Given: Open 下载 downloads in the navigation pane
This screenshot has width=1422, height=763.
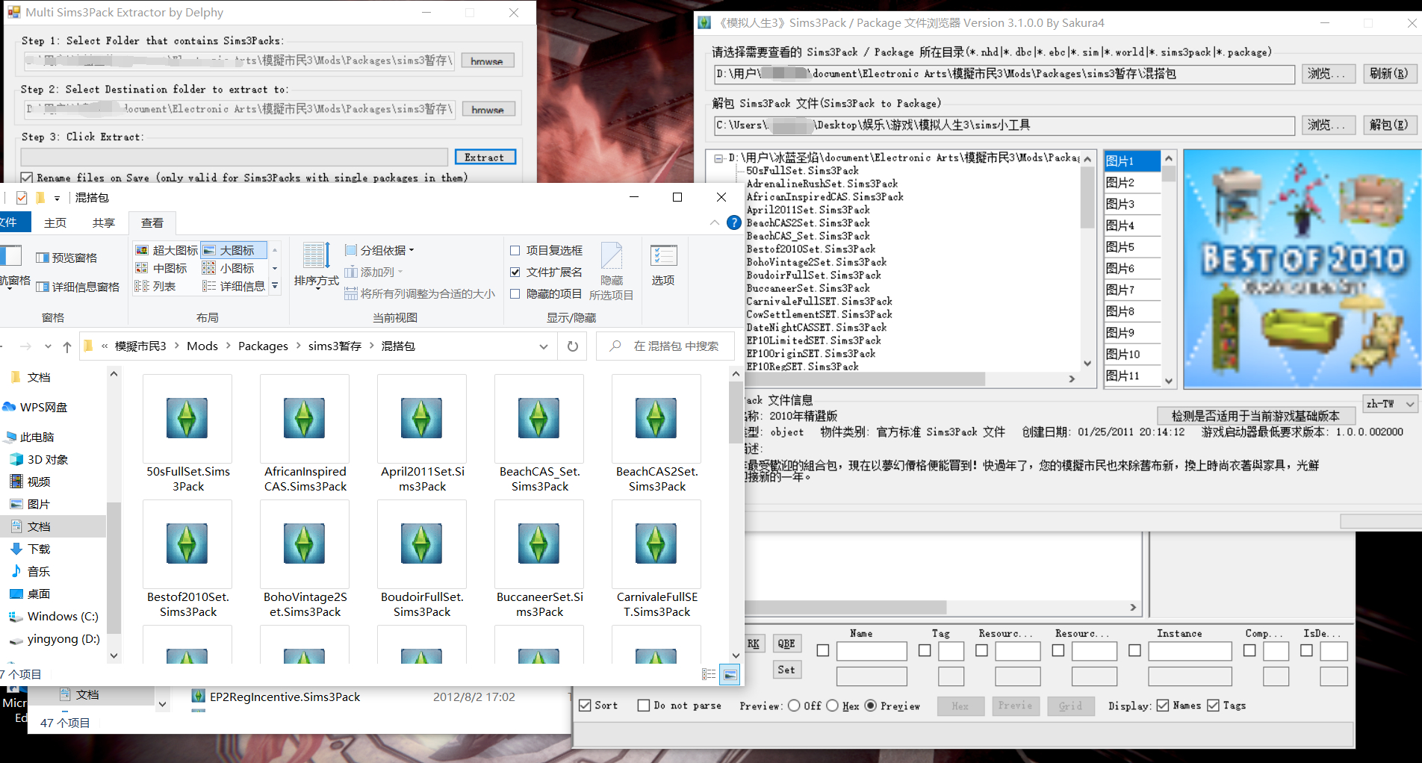Looking at the screenshot, I should coord(39,549).
